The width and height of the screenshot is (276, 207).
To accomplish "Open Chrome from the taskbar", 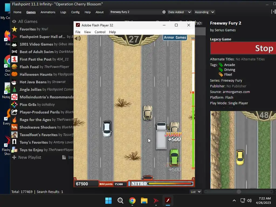I will [x=132, y=201].
